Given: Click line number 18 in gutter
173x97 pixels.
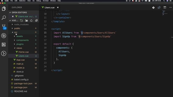Looking at the screenshot, I should coord(45,44).
